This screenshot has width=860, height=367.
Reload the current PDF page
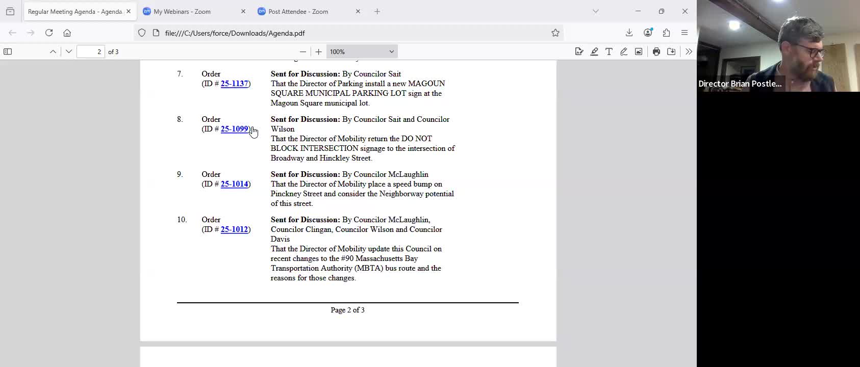coord(49,33)
